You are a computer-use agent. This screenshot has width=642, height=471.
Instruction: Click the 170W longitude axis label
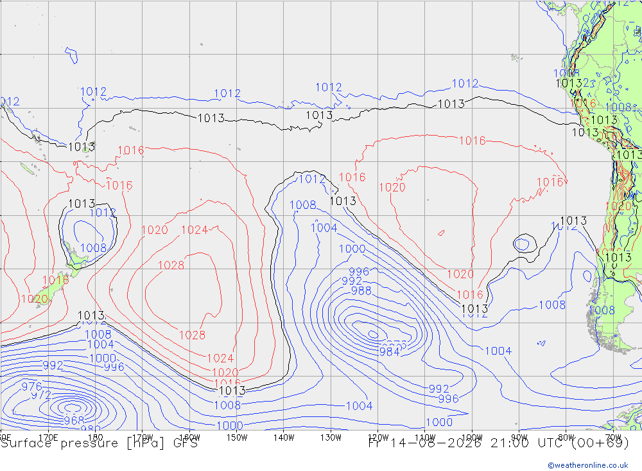click(x=143, y=438)
